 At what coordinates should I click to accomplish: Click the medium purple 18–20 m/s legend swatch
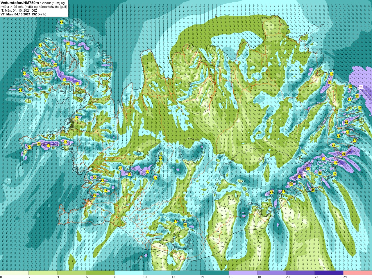[x=272, y=273]
